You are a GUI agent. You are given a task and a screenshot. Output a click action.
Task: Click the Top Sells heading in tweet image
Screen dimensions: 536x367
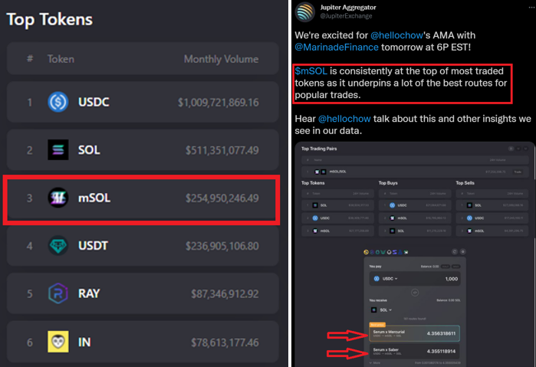click(x=465, y=183)
